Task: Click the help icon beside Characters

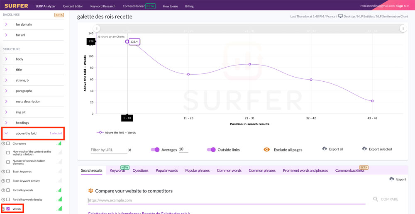Action: pos(3,143)
